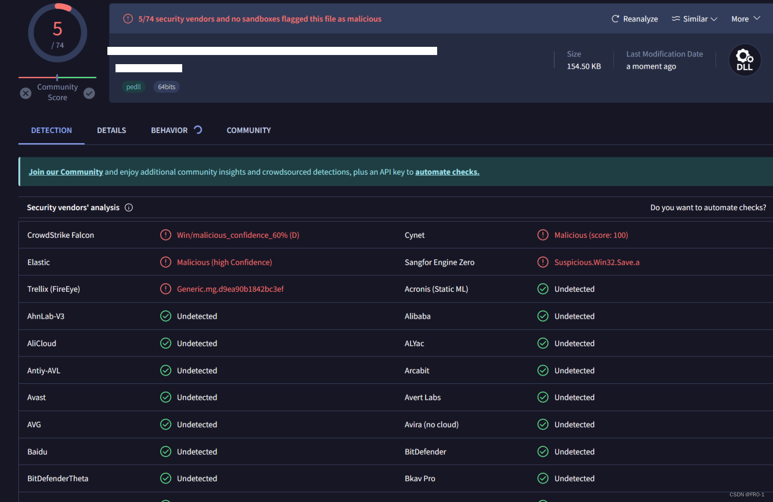This screenshot has width=773, height=502.
Task: Click the CrowdStrike Falcon vendor name
Action: (x=61, y=235)
